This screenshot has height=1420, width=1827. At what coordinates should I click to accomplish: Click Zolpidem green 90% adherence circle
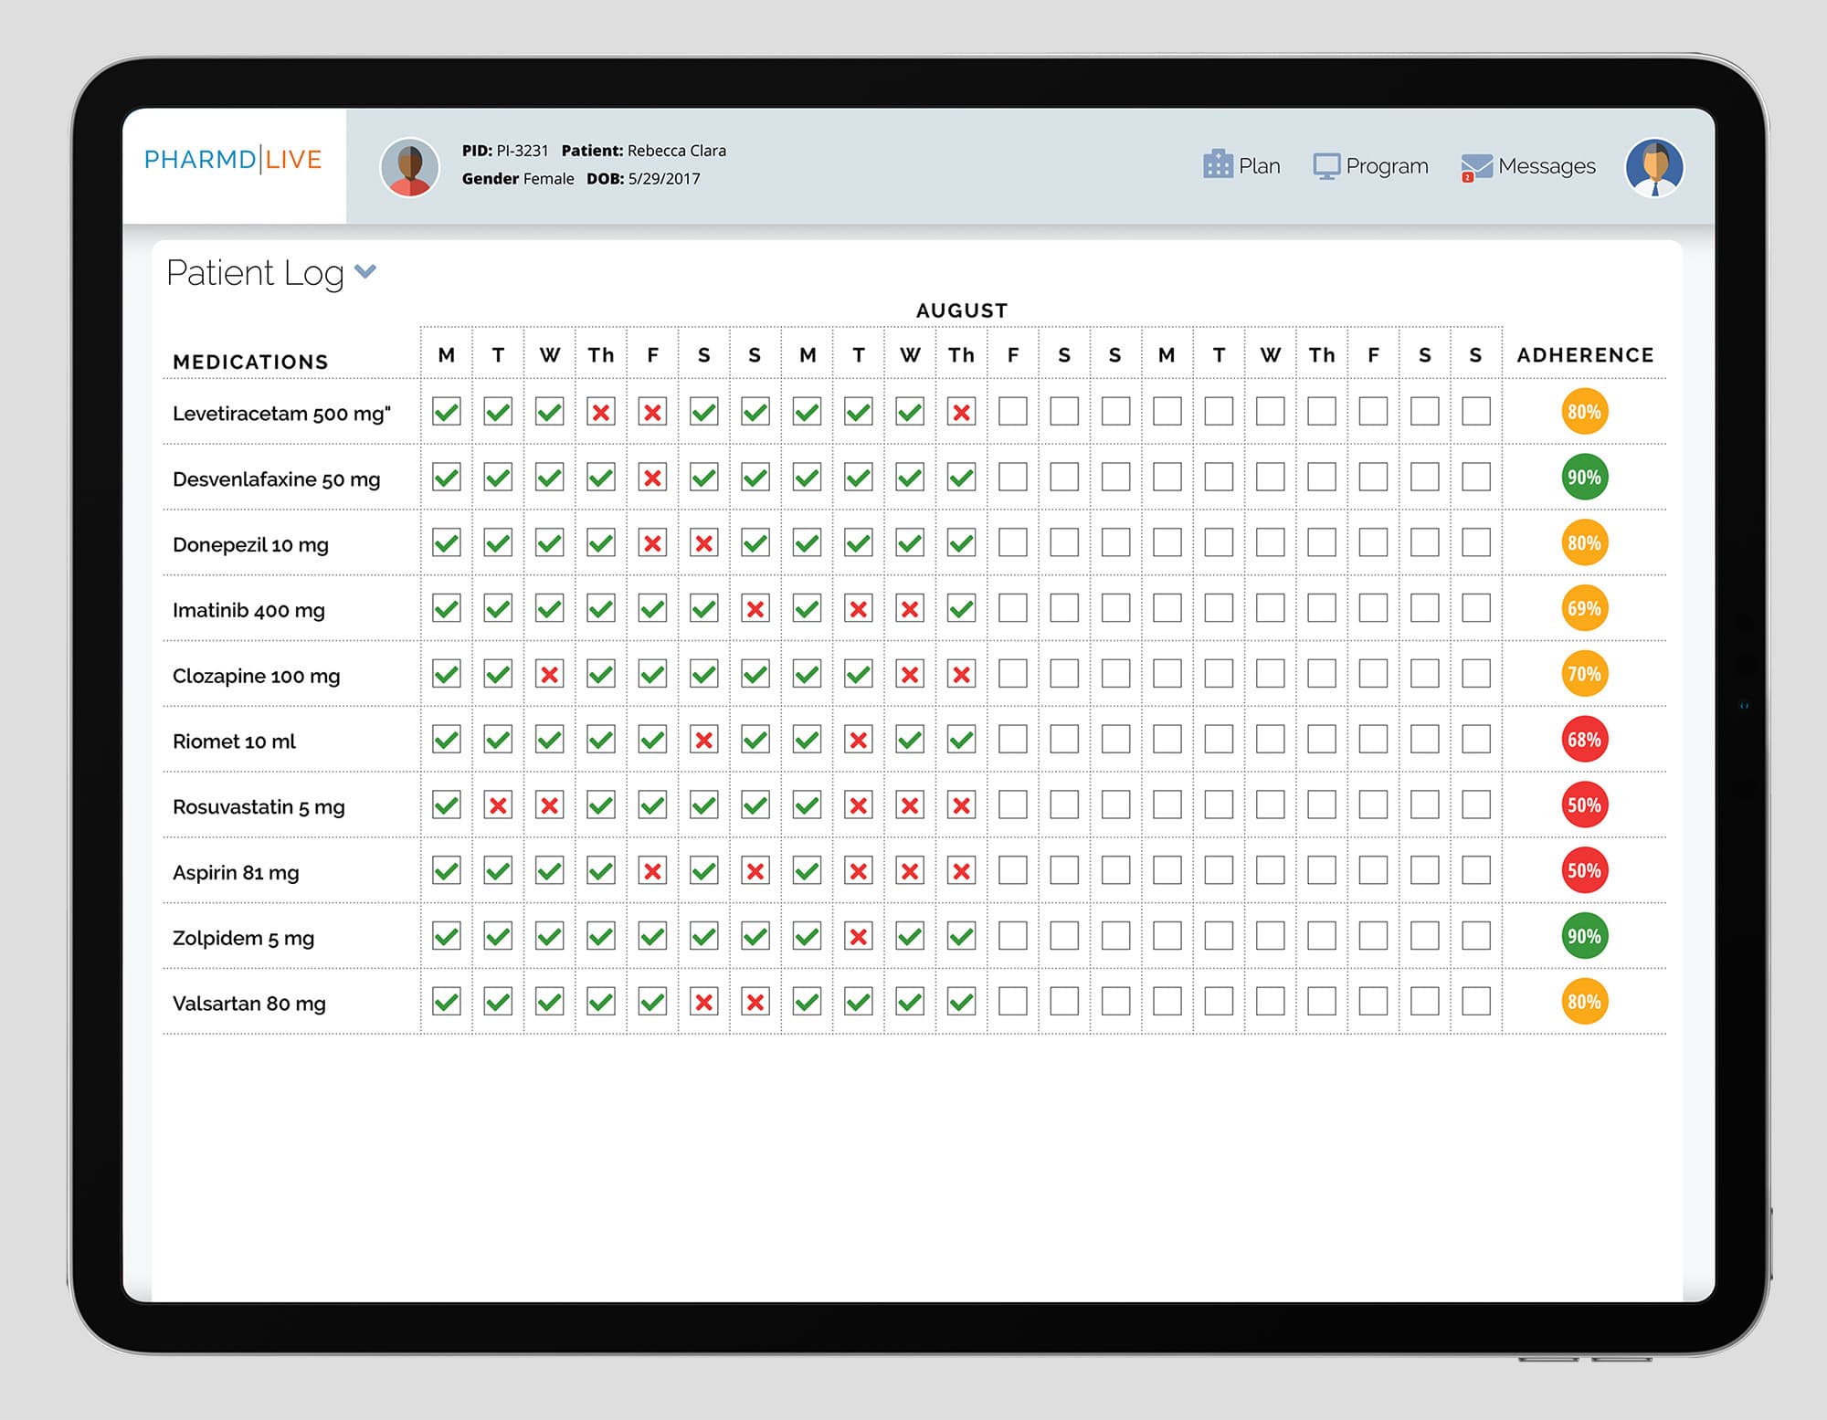[1584, 936]
